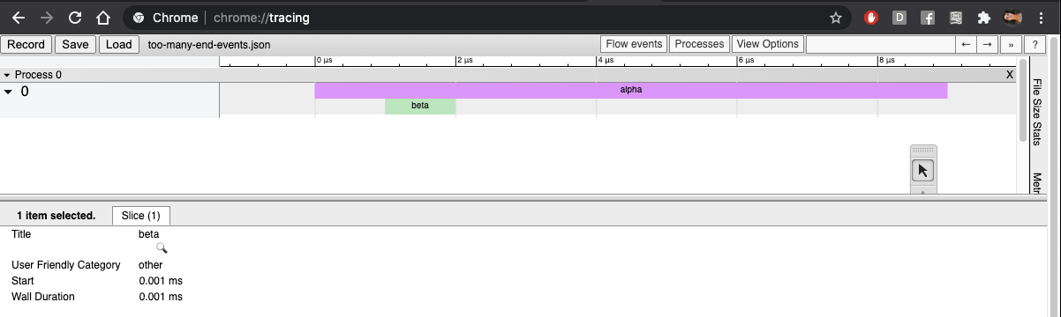Select the arrow pointer selection tool
The height and width of the screenshot is (317, 1061).
923,171
